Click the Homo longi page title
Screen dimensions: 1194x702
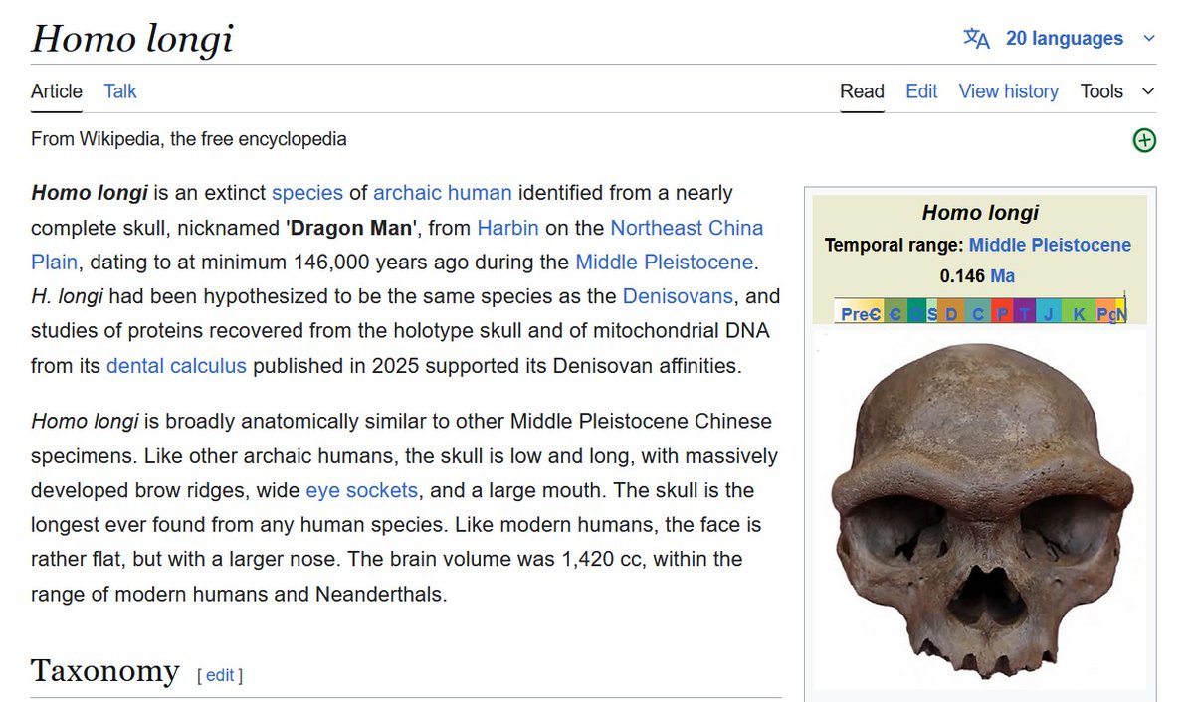131,38
